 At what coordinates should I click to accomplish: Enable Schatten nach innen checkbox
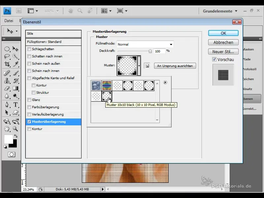(x=29, y=56)
